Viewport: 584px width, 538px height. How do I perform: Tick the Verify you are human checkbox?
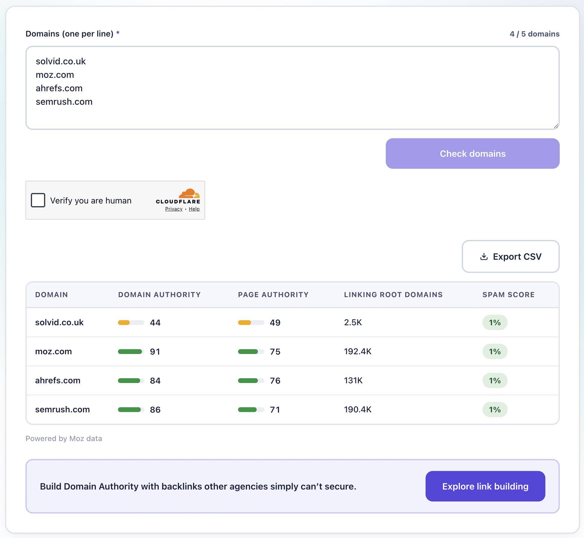(x=38, y=200)
